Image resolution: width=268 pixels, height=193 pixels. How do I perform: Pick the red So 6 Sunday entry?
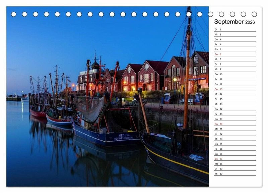pos(235,54)
